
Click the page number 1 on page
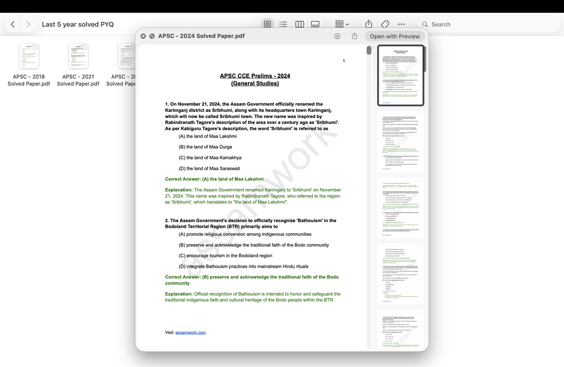[344, 61]
